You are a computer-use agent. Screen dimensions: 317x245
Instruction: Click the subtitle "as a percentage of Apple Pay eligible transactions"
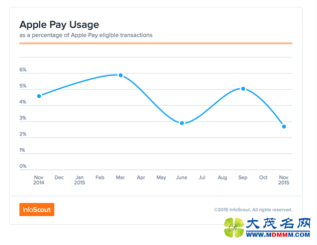[x=86, y=35]
